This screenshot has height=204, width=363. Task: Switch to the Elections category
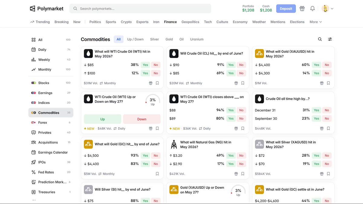coord(297,22)
